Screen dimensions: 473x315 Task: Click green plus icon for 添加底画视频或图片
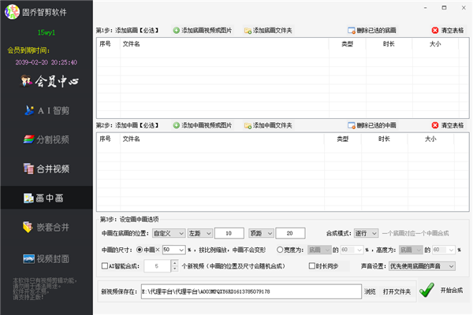pos(176,31)
